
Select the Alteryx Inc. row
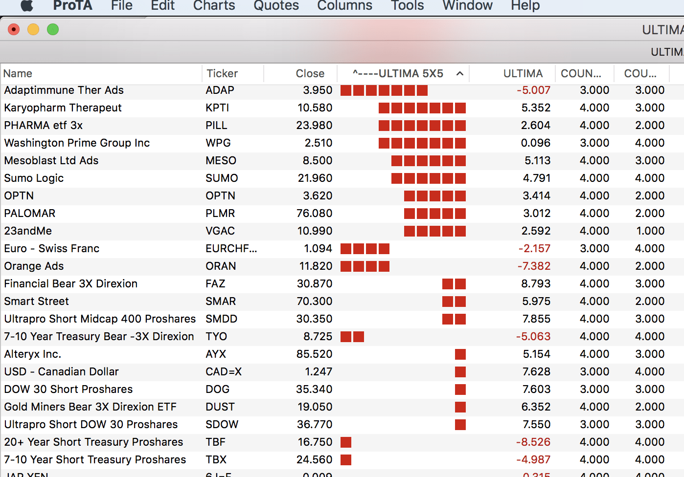tap(342, 354)
